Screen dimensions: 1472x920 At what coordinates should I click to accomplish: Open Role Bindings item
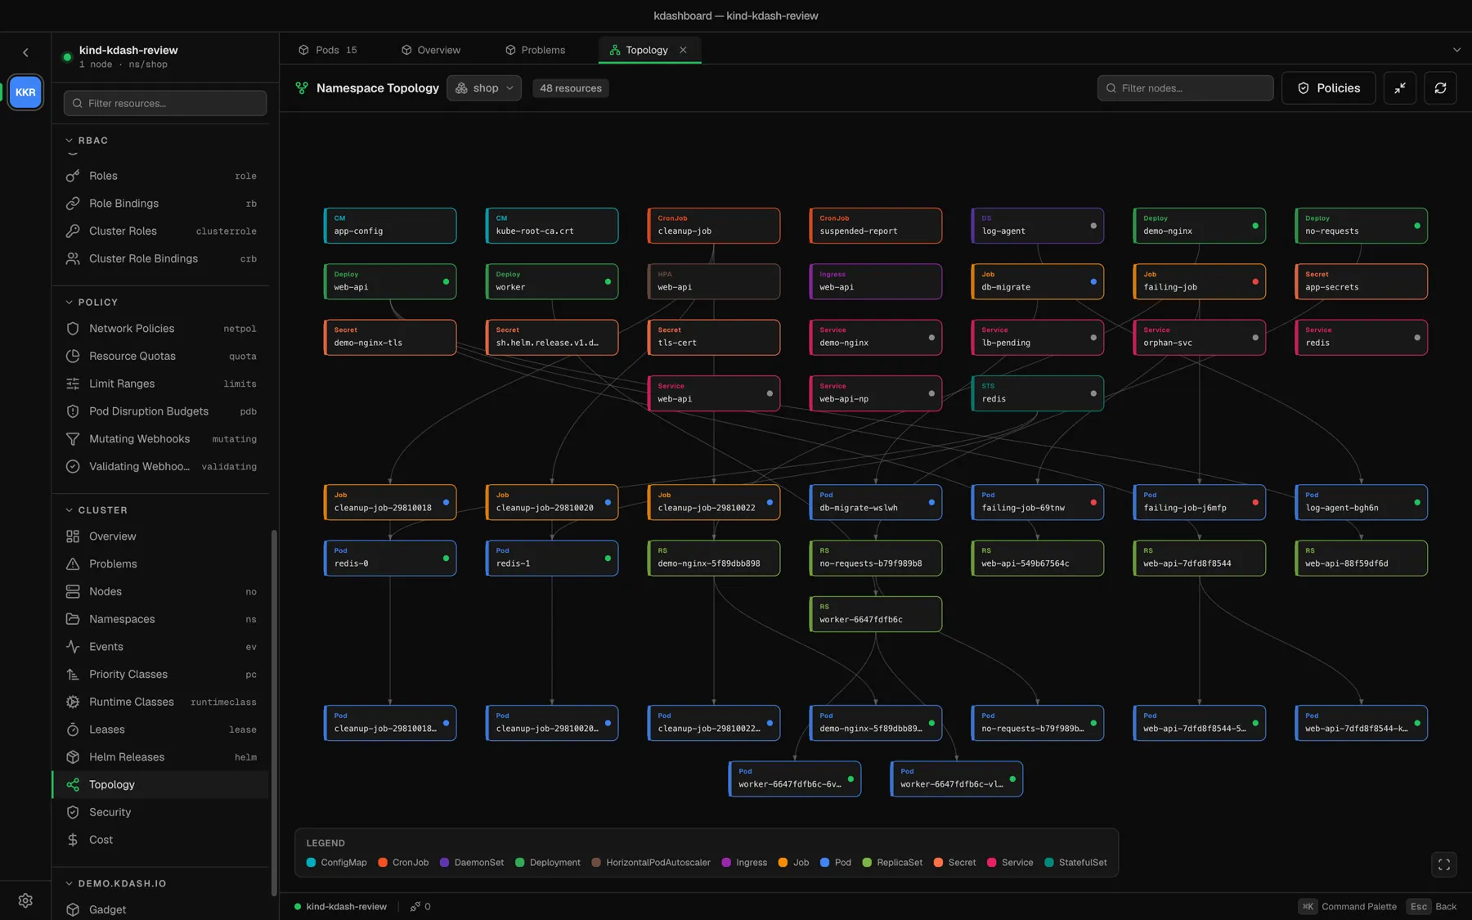click(161, 204)
